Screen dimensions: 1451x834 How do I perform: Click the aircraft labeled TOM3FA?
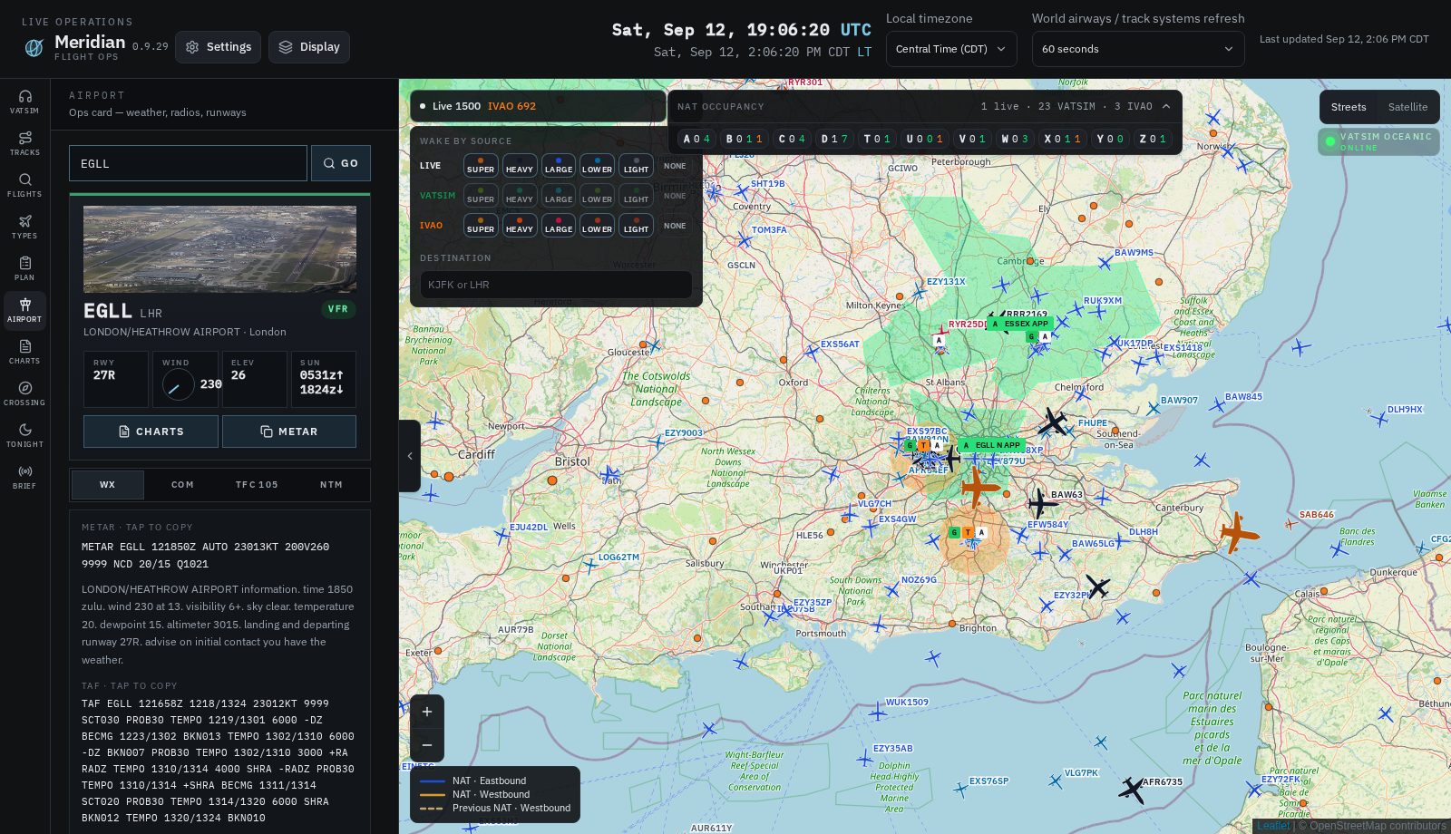[x=744, y=240]
